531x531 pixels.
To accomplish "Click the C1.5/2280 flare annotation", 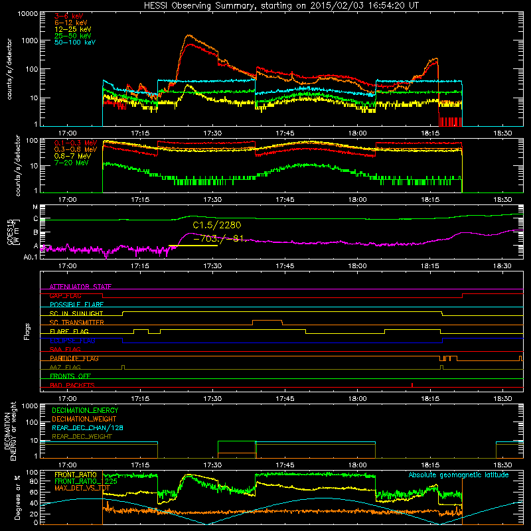I will pyautogui.click(x=217, y=225).
